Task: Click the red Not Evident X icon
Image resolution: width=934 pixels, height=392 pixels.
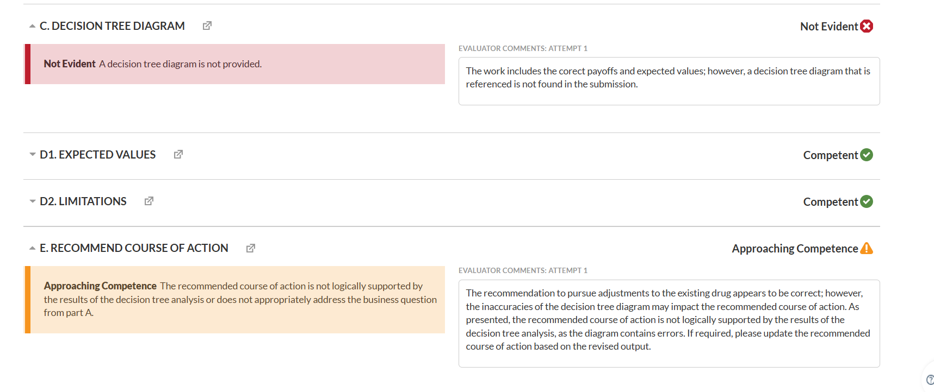Action: pyautogui.click(x=867, y=26)
